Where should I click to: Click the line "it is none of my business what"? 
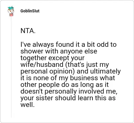click(68, 78)
